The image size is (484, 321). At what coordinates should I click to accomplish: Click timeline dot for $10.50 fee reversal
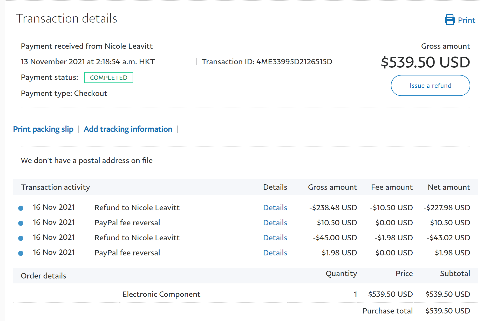21,223
